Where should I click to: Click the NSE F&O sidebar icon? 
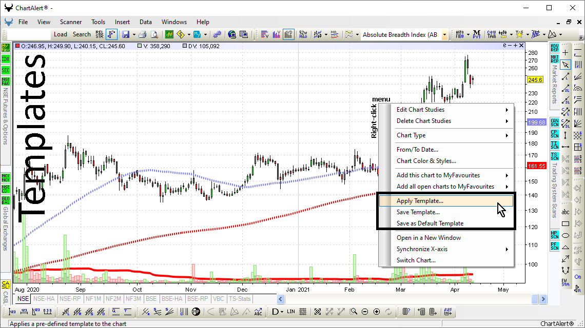pyautogui.click(x=6, y=81)
